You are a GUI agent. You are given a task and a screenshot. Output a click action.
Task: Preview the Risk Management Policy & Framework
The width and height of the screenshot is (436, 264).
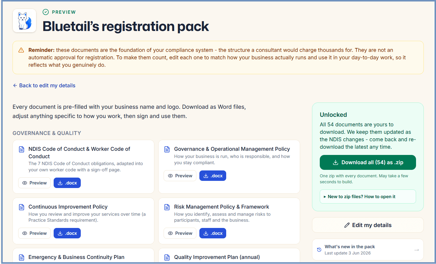[x=180, y=233]
